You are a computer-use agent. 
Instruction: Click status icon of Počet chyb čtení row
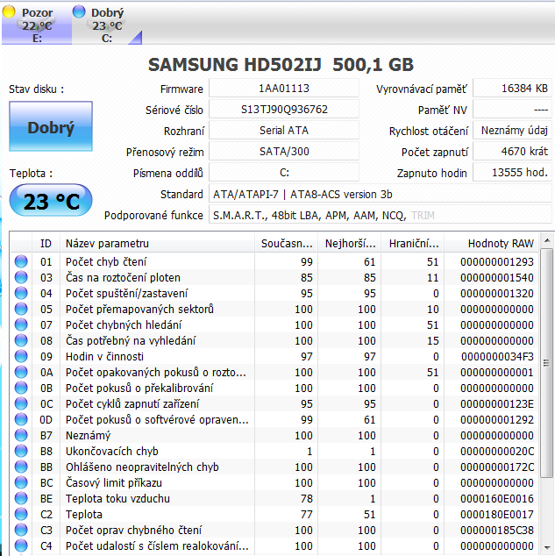pos(21,261)
